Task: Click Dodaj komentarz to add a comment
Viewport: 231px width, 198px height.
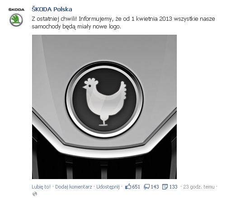Action: 74,187
